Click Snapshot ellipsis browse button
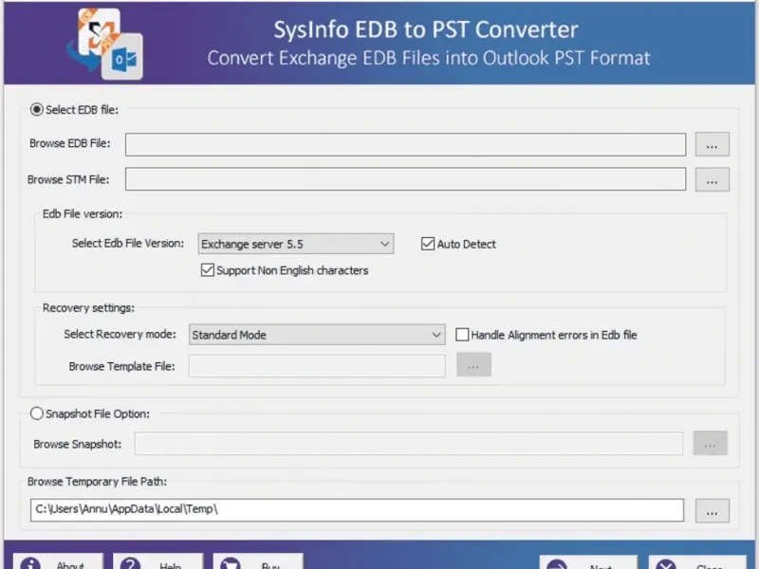 coord(710,443)
